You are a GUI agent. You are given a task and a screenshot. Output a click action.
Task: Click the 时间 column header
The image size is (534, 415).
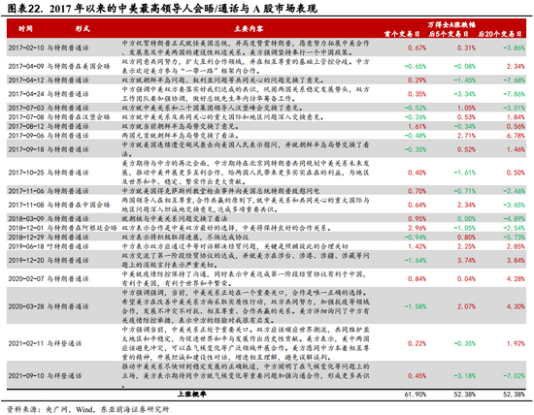tap(25, 28)
